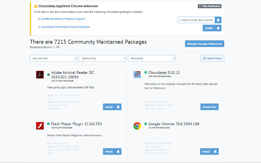
Task: Click Install Now for Chocolatey
Action: pyautogui.click(x=210, y=107)
